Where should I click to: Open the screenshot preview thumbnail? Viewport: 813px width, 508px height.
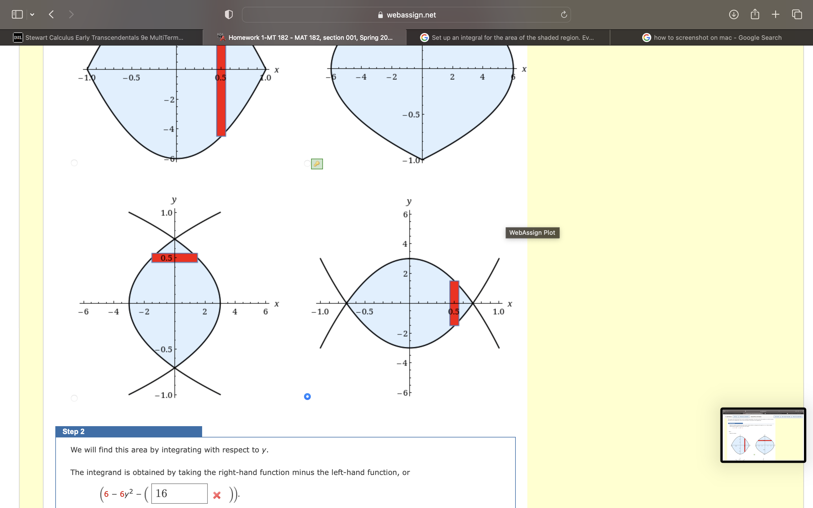point(763,435)
